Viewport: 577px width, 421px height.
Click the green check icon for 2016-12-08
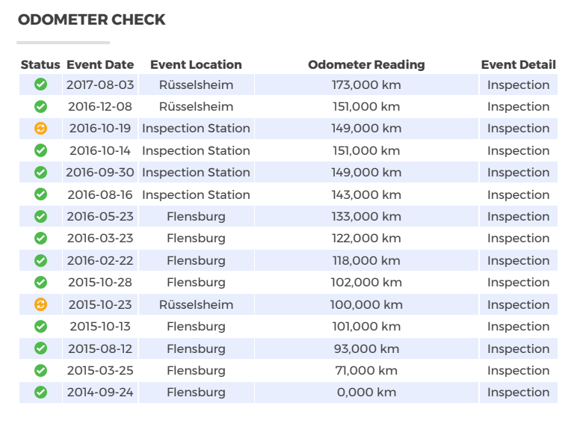point(41,107)
